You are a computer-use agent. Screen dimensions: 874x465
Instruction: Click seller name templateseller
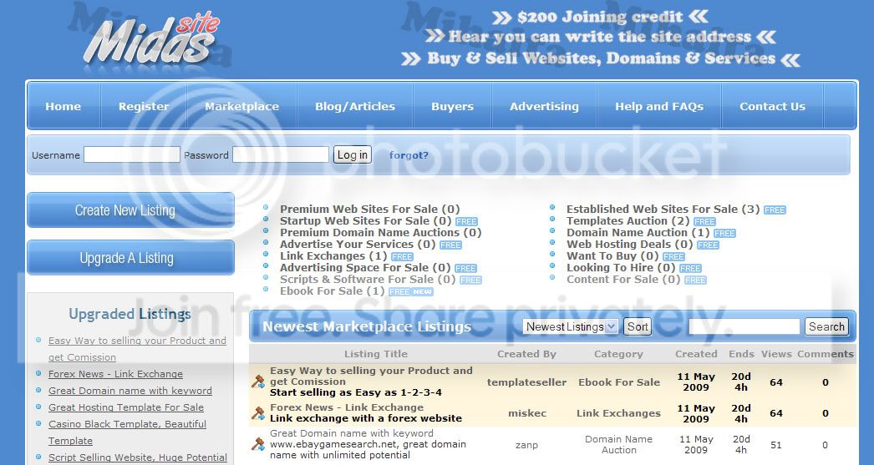526,382
